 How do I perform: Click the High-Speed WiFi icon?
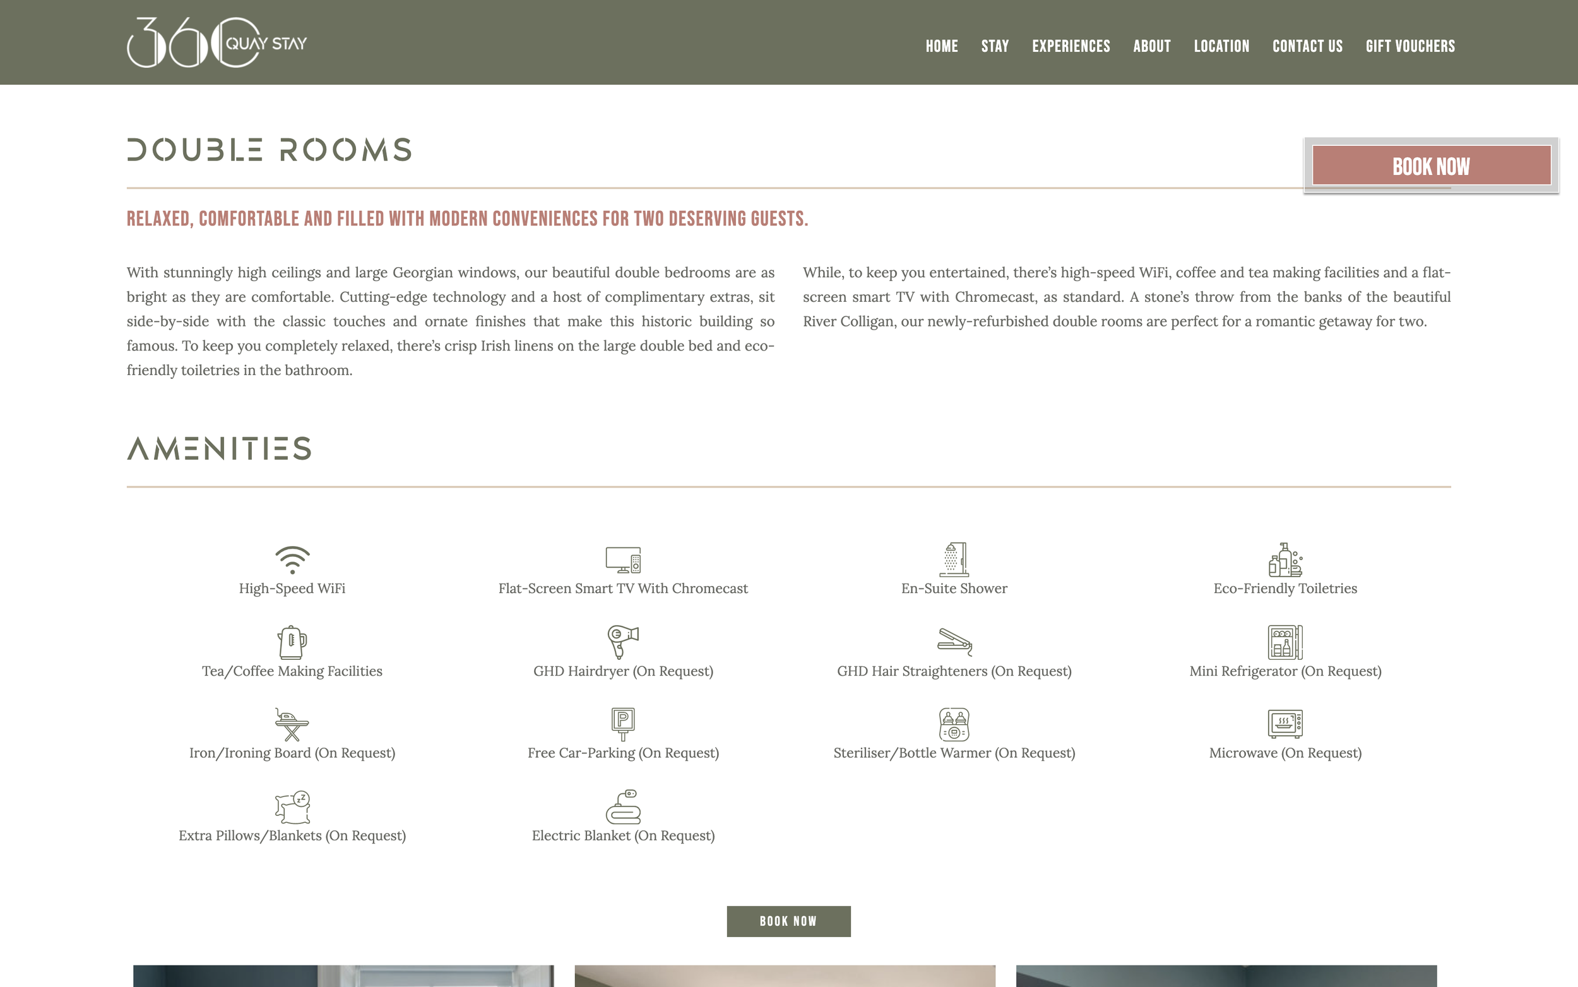292,559
